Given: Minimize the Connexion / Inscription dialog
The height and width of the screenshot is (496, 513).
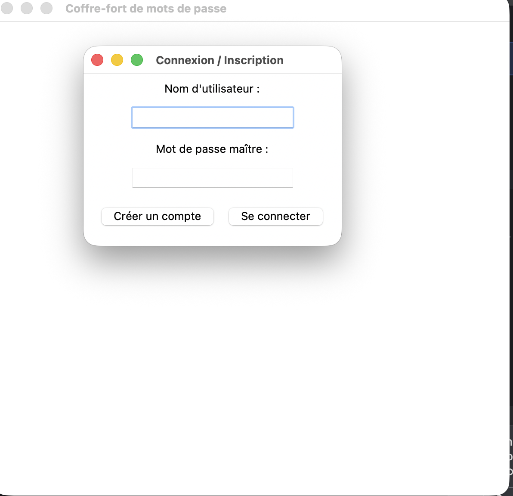Looking at the screenshot, I should click(x=117, y=60).
